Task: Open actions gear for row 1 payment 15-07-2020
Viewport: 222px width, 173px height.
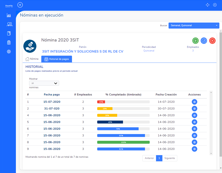Action: [x=194, y=102]
